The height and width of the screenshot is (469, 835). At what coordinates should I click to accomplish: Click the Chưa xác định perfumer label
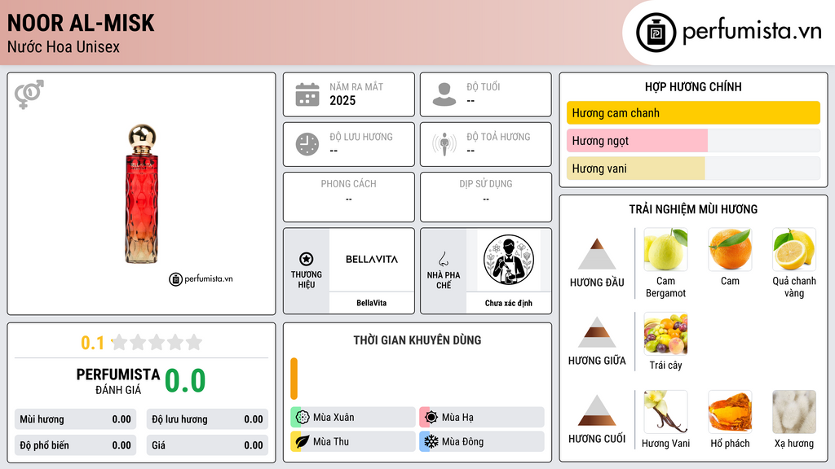(509, 303)
